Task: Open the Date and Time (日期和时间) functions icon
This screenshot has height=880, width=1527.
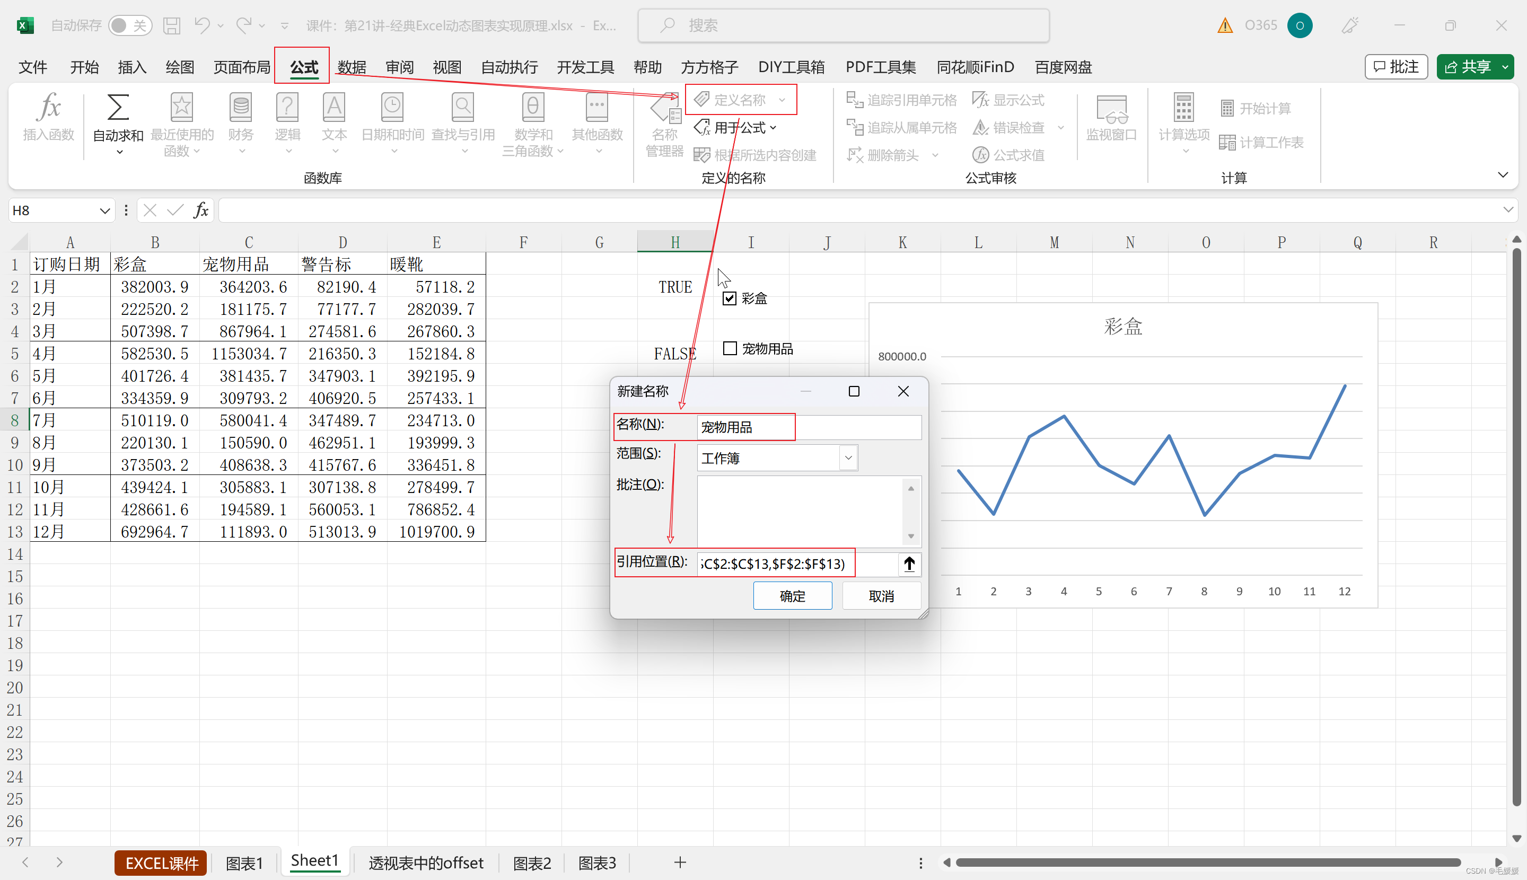Action: (x=392, y=108)
